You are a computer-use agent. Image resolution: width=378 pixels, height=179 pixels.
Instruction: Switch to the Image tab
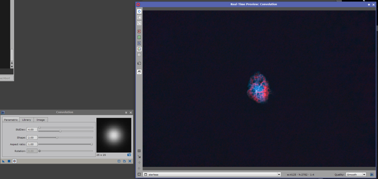(41, 120)
